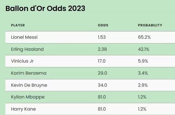Select Messi's 1.53 odds value
Viewport: 175px width, 115px height.
(x=102, y=37)
